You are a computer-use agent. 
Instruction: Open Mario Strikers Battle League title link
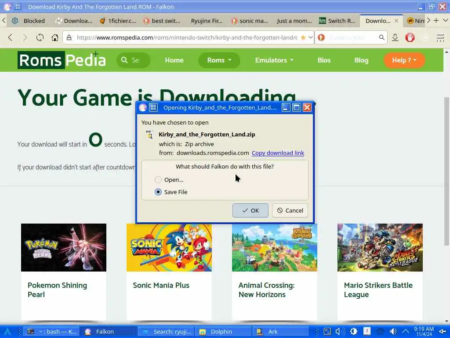tap(378, 290)
